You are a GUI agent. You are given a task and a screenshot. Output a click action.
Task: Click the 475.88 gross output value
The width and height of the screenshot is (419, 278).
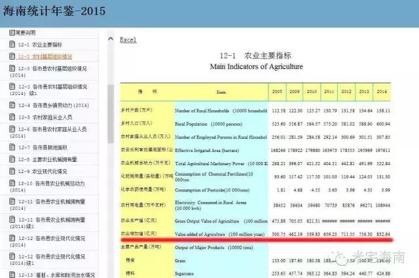click(x=278, y=221)
